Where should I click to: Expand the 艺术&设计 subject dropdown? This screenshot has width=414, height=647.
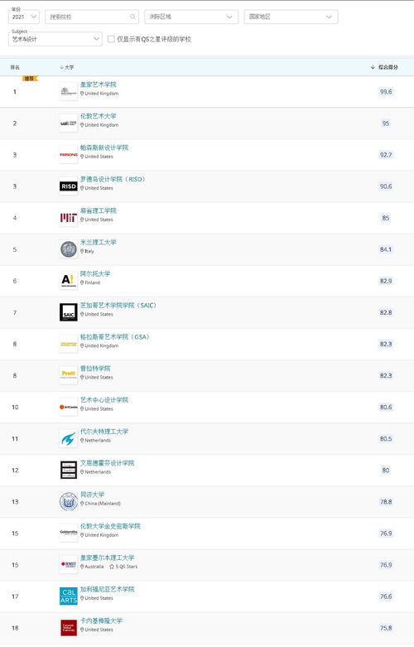(55, 39)
